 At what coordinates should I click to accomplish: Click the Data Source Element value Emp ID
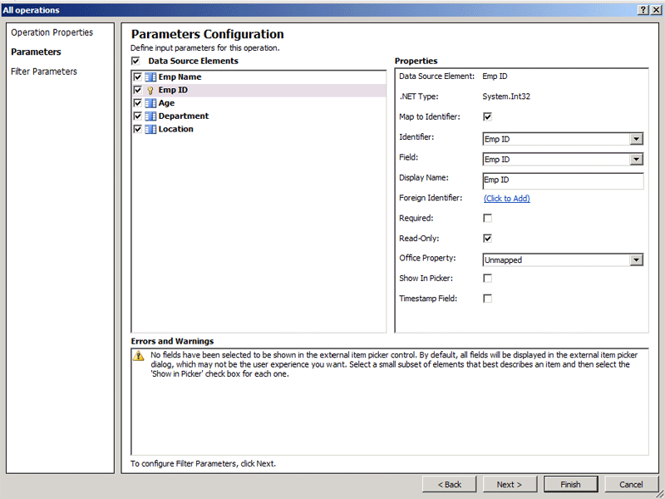(x=495, y=77)
